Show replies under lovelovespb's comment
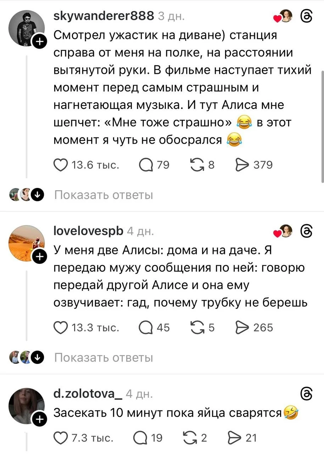The width and height of the screenshot is (324, 454). click(x=104, y=358)
